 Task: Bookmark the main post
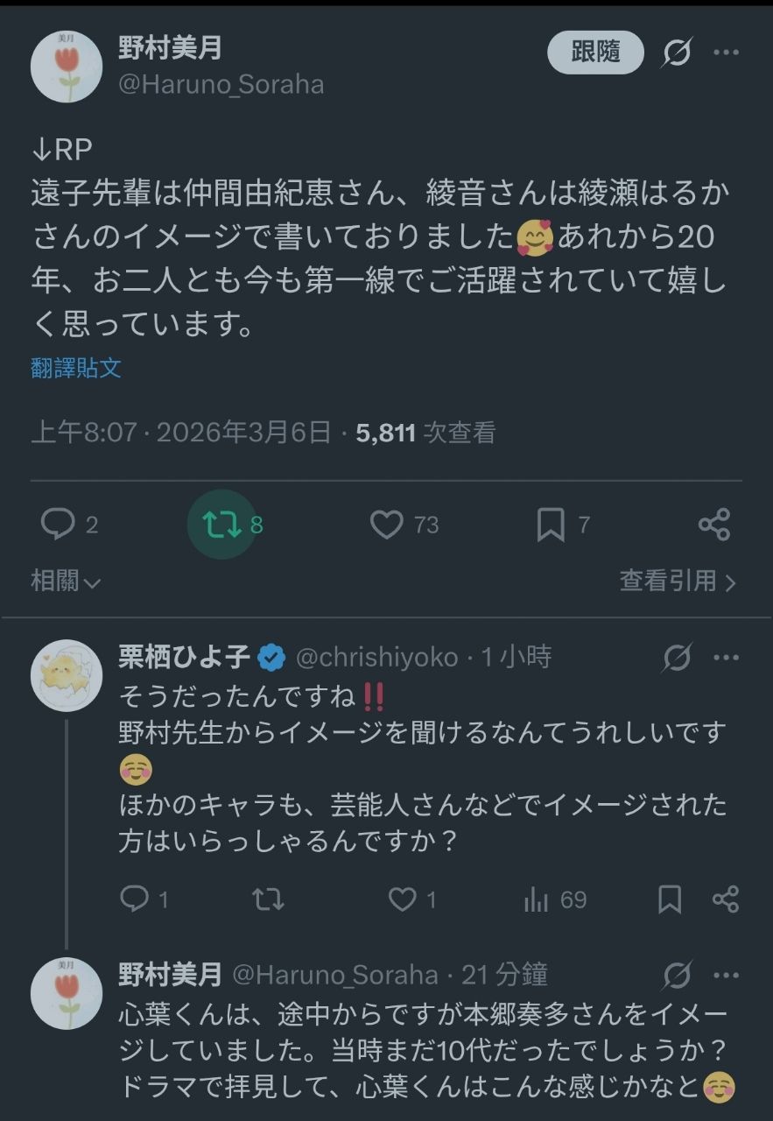coord(550,525)
